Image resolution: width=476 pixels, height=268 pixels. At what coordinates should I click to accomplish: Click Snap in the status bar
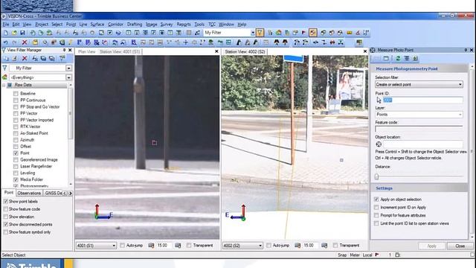342,255
